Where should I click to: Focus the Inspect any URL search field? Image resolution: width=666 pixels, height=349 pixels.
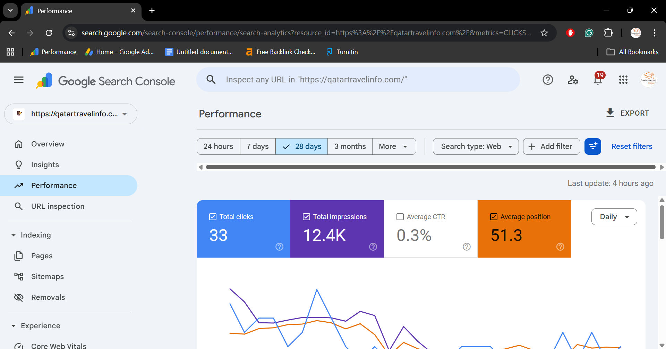pyautogui.click(x=358, y=80)
